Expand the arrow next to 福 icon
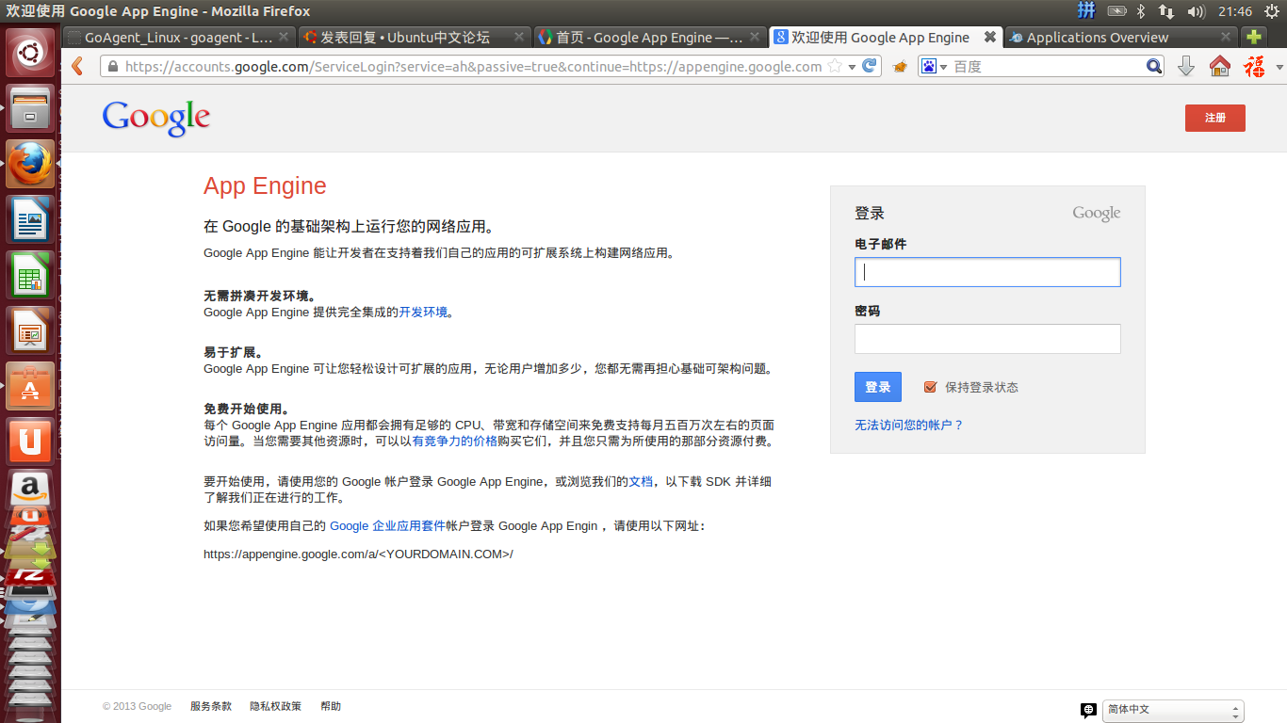1287x723 pixels. coord(1279,67)
